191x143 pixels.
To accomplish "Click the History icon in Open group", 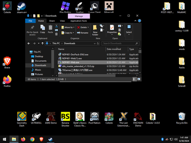I will (x=120, y=34).
